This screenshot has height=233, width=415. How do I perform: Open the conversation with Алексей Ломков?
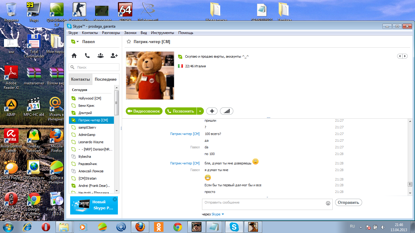91,171
